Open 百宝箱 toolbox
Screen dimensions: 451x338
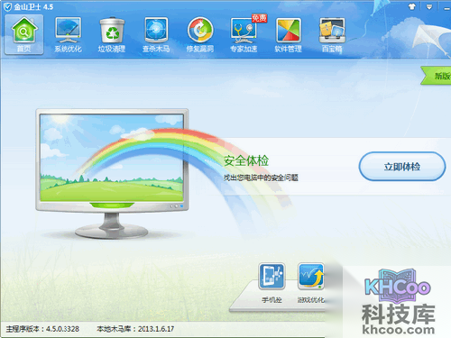pos(332,34)
